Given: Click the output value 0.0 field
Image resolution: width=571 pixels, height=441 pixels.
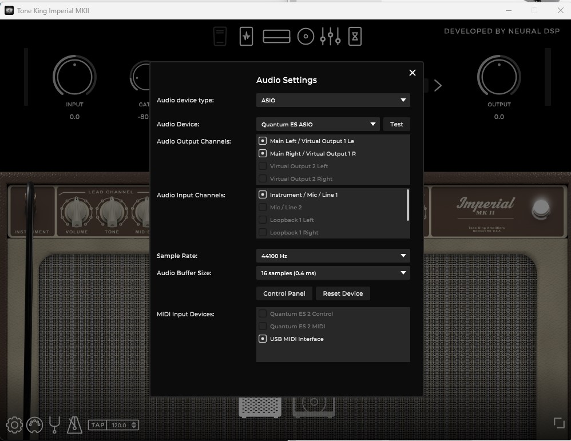Looking at the screenshot, I should click(499, 117).
